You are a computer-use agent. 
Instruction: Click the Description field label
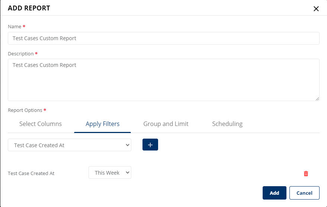pyautogui.click(x=20, y=54)
